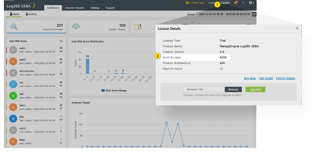Toggle the Risk Score Range legend
Screen dimensions: 328x162
pos(114,91)
